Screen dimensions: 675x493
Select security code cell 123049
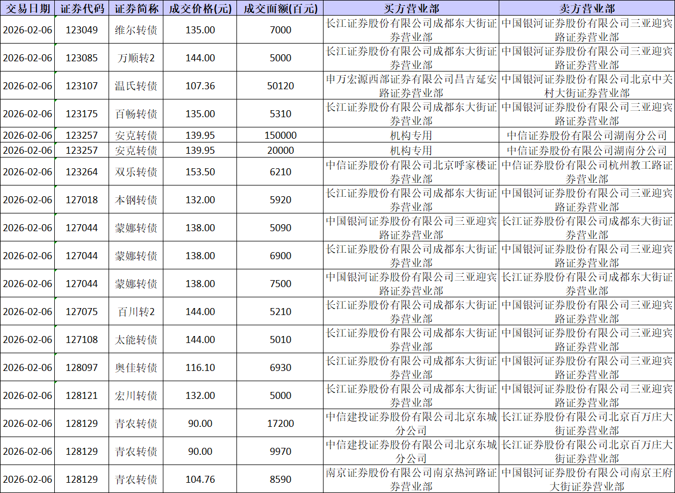pyautogui.click(x=82, y=30)
